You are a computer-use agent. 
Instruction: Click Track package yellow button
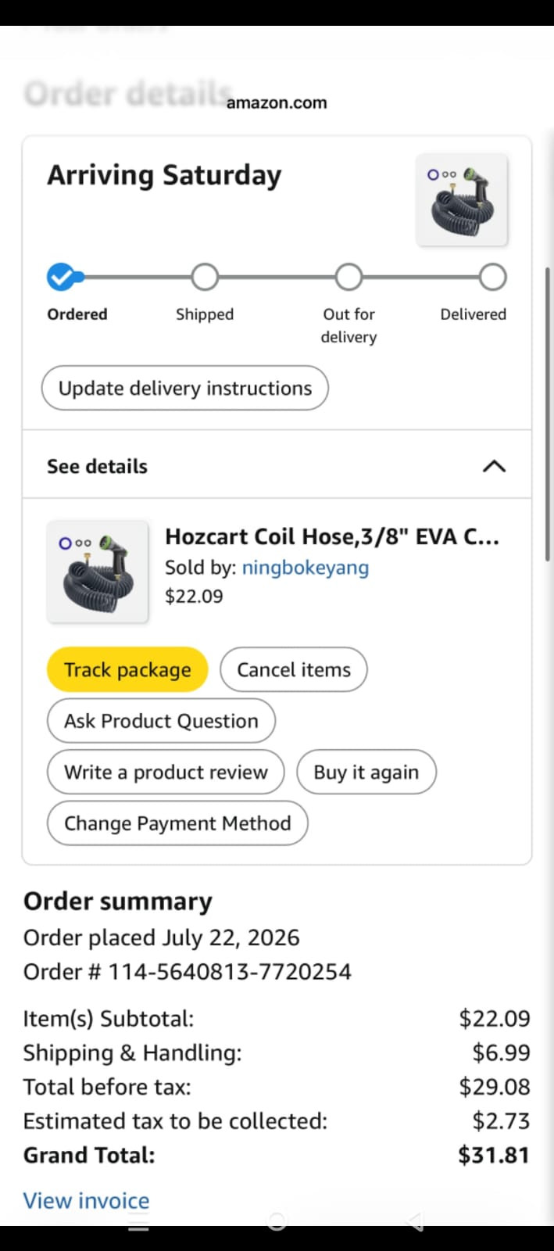127,669
